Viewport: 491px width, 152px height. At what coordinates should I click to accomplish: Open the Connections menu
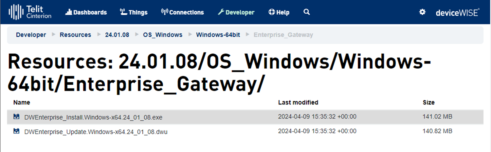pos(183,12)
